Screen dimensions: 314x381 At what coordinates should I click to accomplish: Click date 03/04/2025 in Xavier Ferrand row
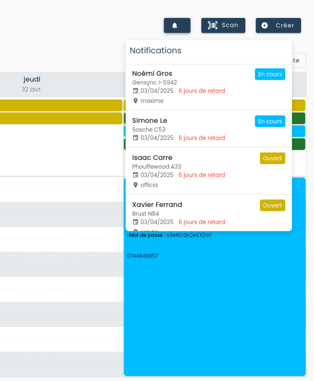[157, 222]
